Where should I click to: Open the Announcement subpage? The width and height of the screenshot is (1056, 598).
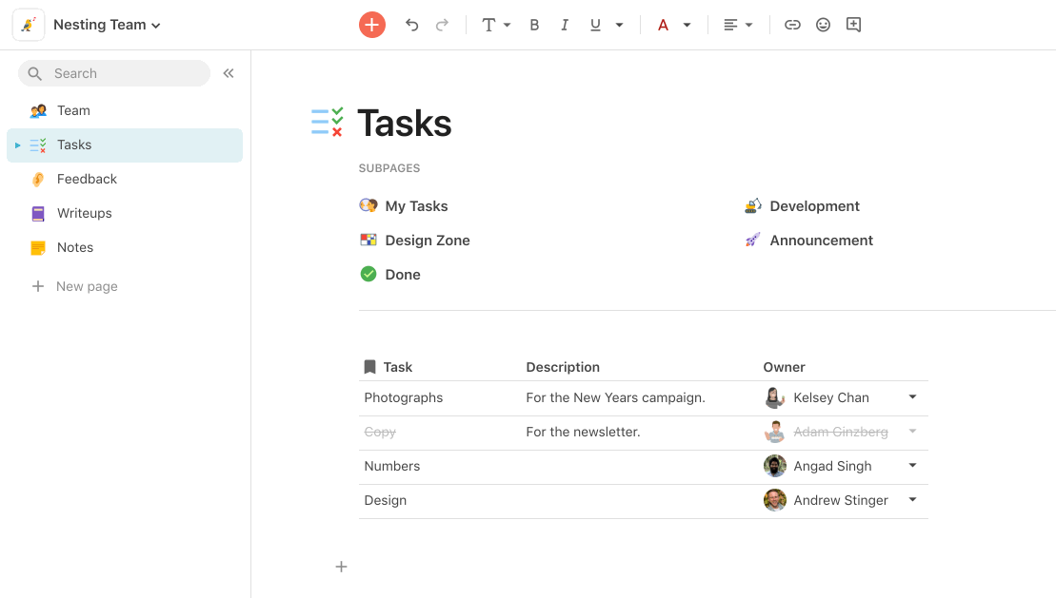click(x=808, y=241)
